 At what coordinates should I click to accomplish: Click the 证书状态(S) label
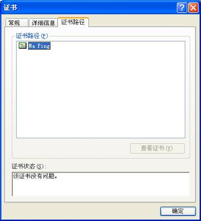click(29, 166)
